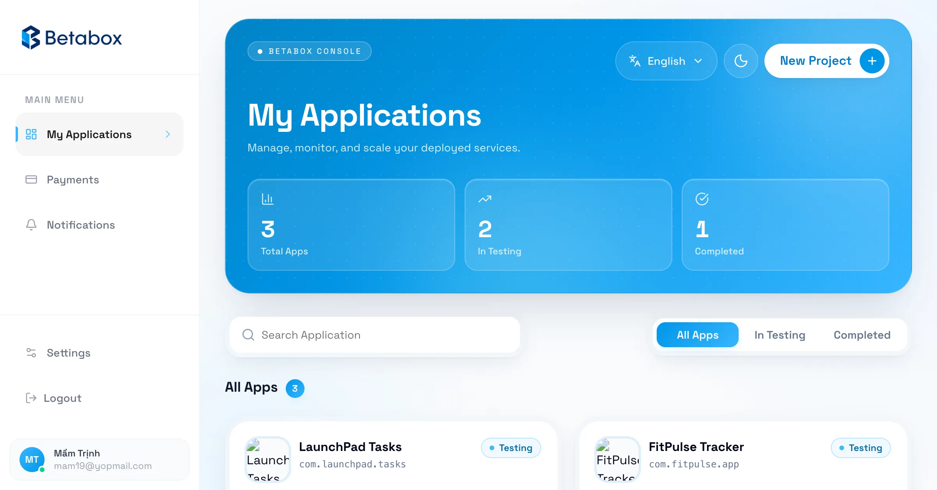The height and width of the screenshot is (490, 937).
Task: Click the Betabox logo
Action: coord(72,38)
